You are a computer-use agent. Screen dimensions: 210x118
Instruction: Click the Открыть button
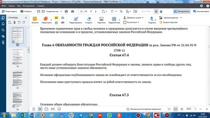[x=26, y=11]
